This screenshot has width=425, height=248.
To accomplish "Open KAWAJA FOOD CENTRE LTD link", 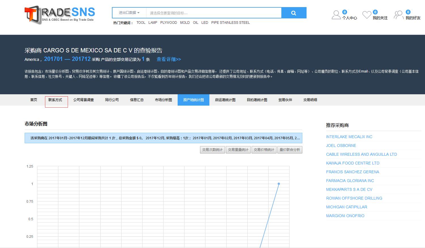I will pyautogui.click(x=353, y=163).
